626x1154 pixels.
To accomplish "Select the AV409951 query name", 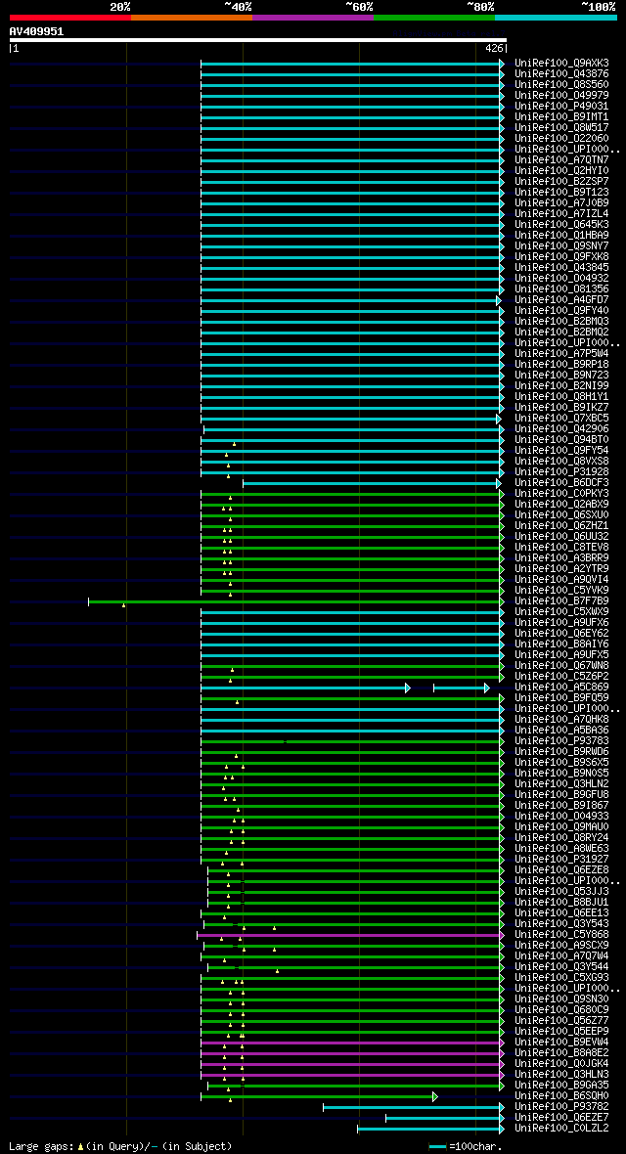I will pos(36,31).
